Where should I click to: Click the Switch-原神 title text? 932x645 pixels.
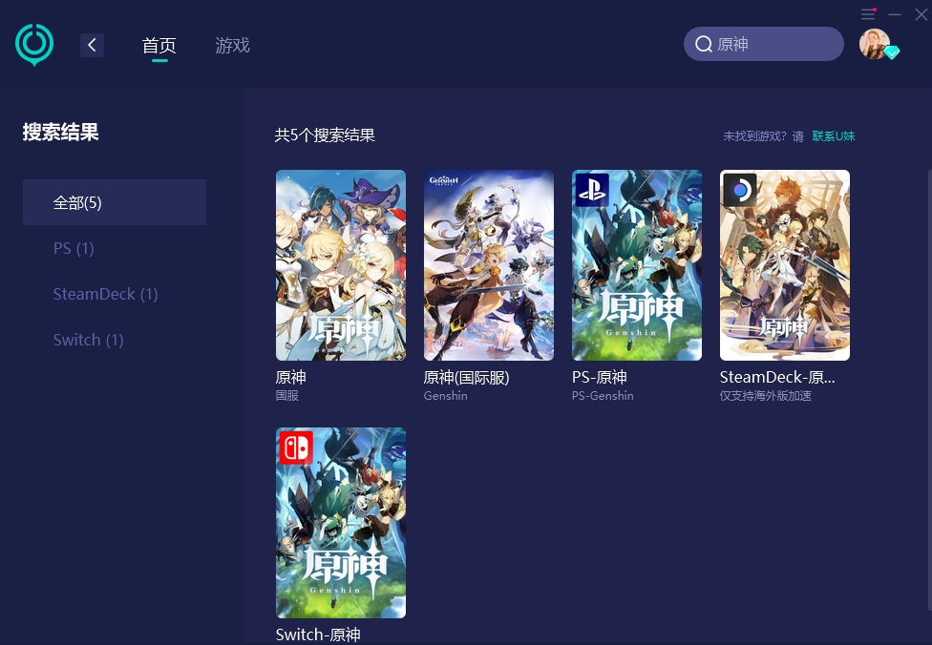(318, 635)
